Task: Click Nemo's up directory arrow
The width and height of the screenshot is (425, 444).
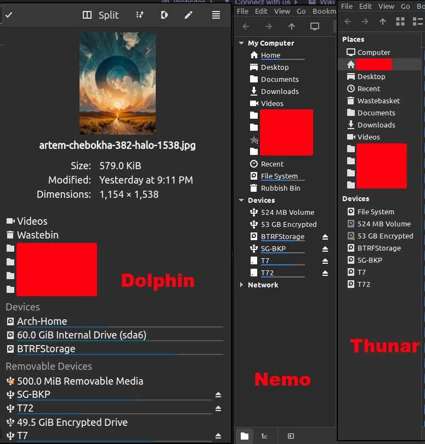Action: coord(292,26)
